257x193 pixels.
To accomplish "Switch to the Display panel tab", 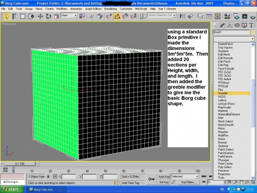I will coord(244,25).
